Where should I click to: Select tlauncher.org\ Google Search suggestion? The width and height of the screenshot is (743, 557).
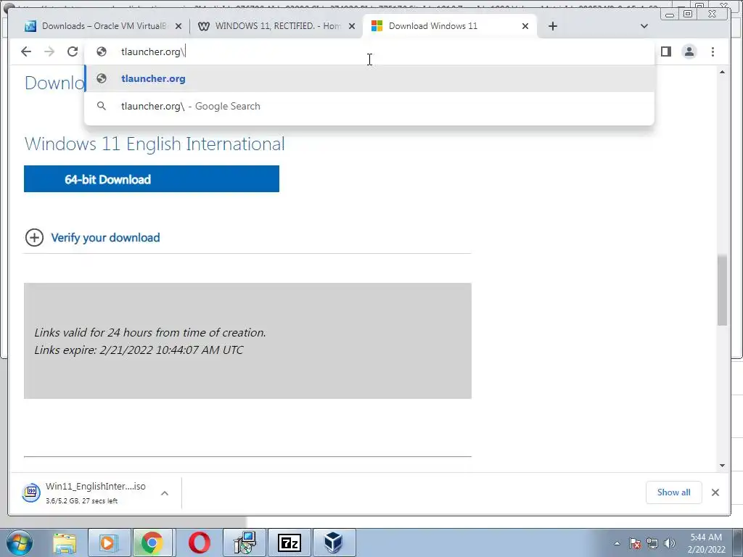[369, 106]
